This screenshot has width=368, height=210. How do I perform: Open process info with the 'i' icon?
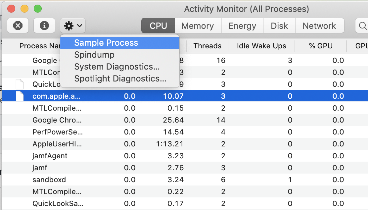pyautogui.click(x=44, y=26)
